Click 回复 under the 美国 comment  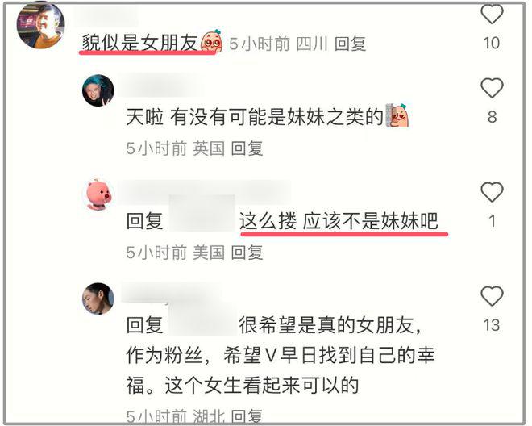pyautogui.click(x=247, y=253)
